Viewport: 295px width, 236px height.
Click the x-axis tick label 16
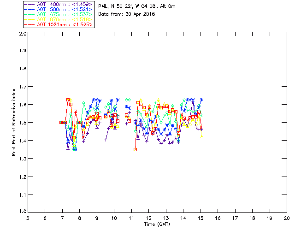click(x=218, y=218)
